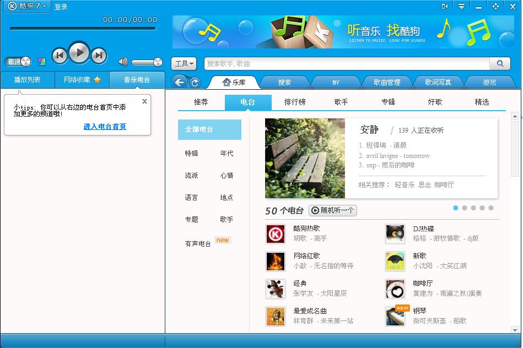523x348 pixels.
Task: Open DJ热碟 station icon
Action: tap(395, 234)
